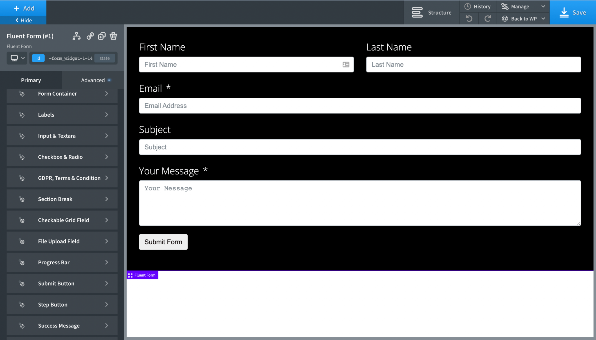This screenshot has width=596, height=340.
Task: Click the Save button
Action: point(572,12)
